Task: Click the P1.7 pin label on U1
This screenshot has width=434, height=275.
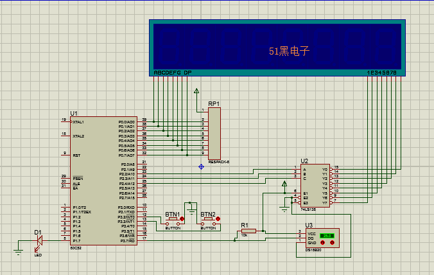Action: (76, 241)
